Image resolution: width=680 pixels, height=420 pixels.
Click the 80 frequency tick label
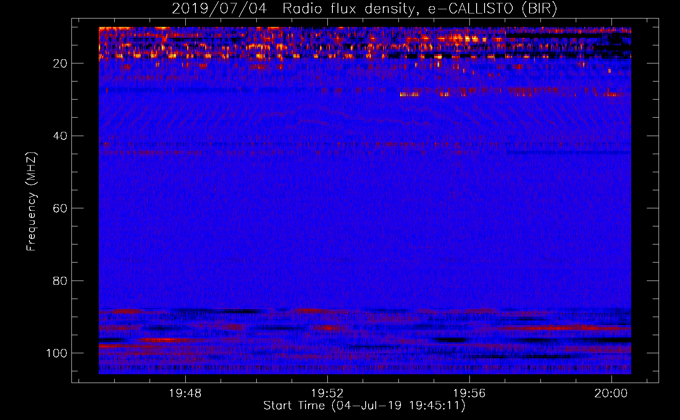60,281
